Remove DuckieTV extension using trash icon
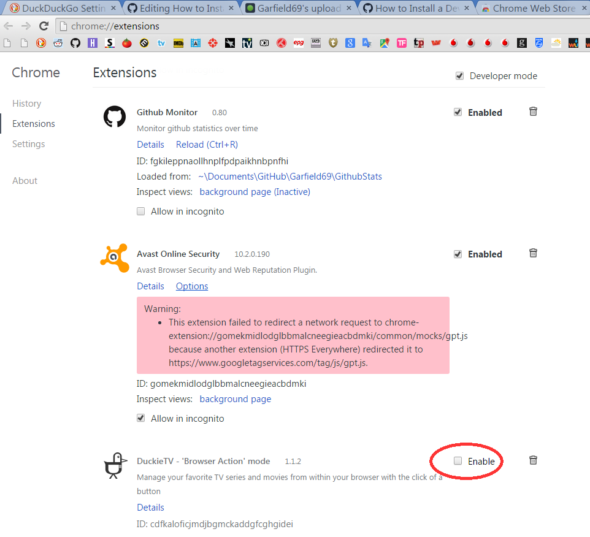 533,460
